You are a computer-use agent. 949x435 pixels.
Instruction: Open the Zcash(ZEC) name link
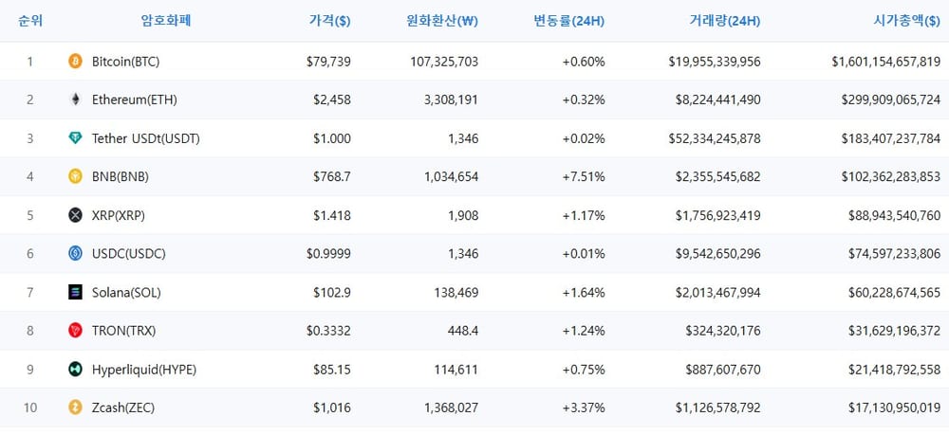(123, 408)
